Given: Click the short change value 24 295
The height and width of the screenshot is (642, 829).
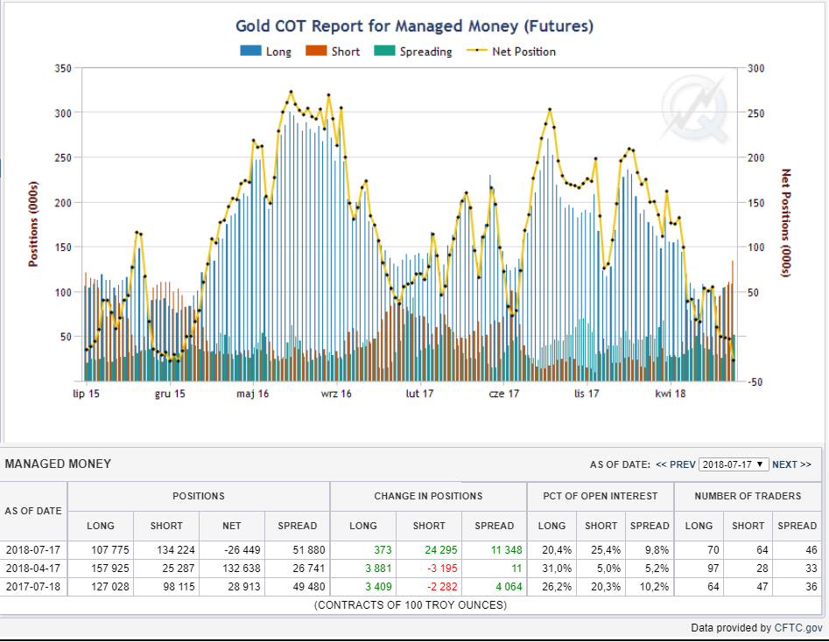Looking at the screenshot, I should [441, 550].
